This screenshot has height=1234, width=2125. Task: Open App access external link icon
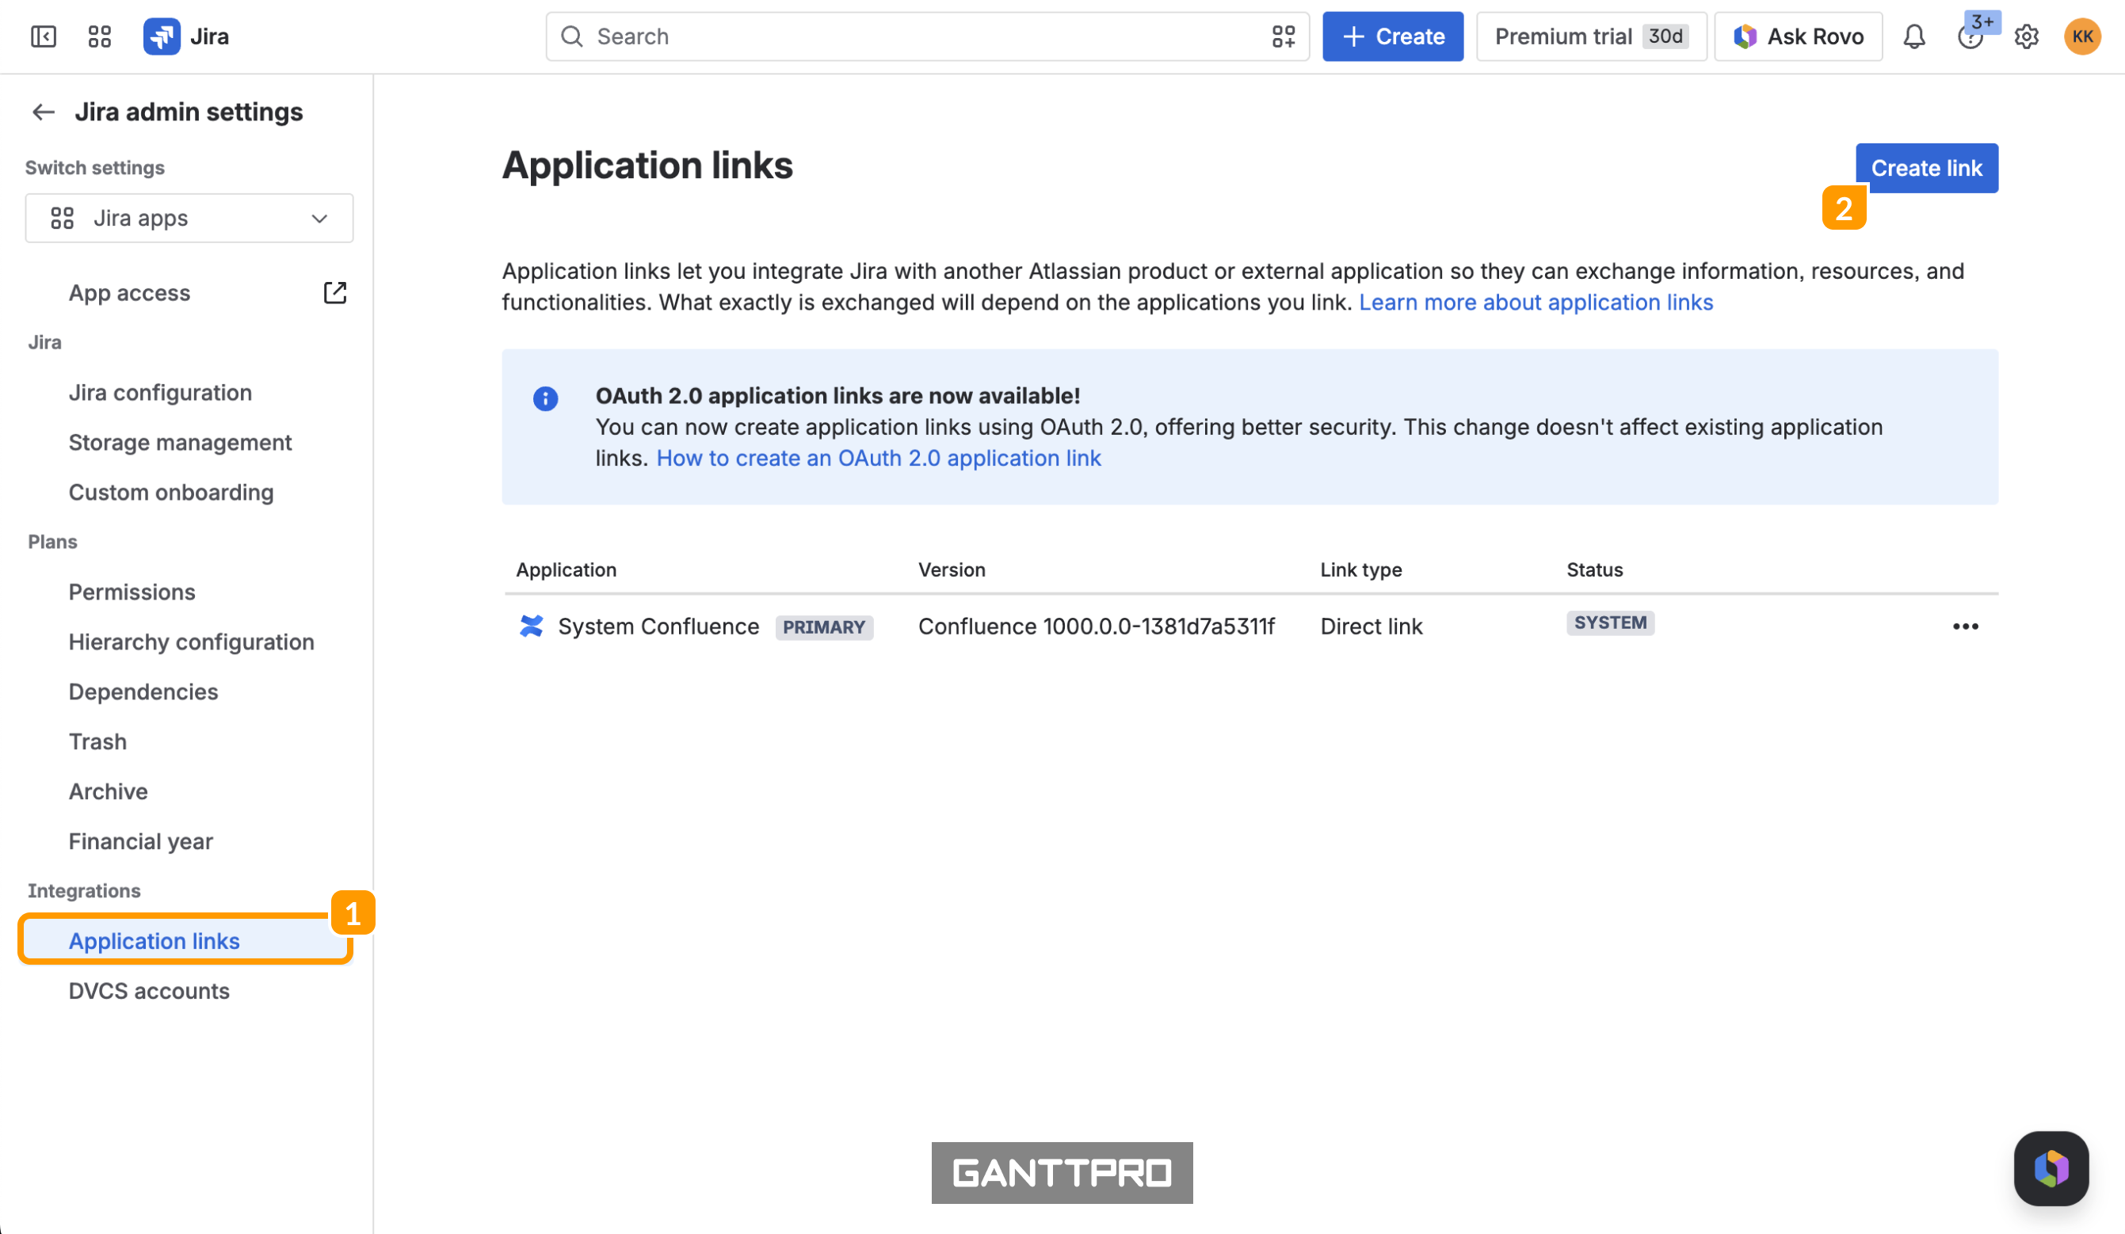[x=335, y=292]
